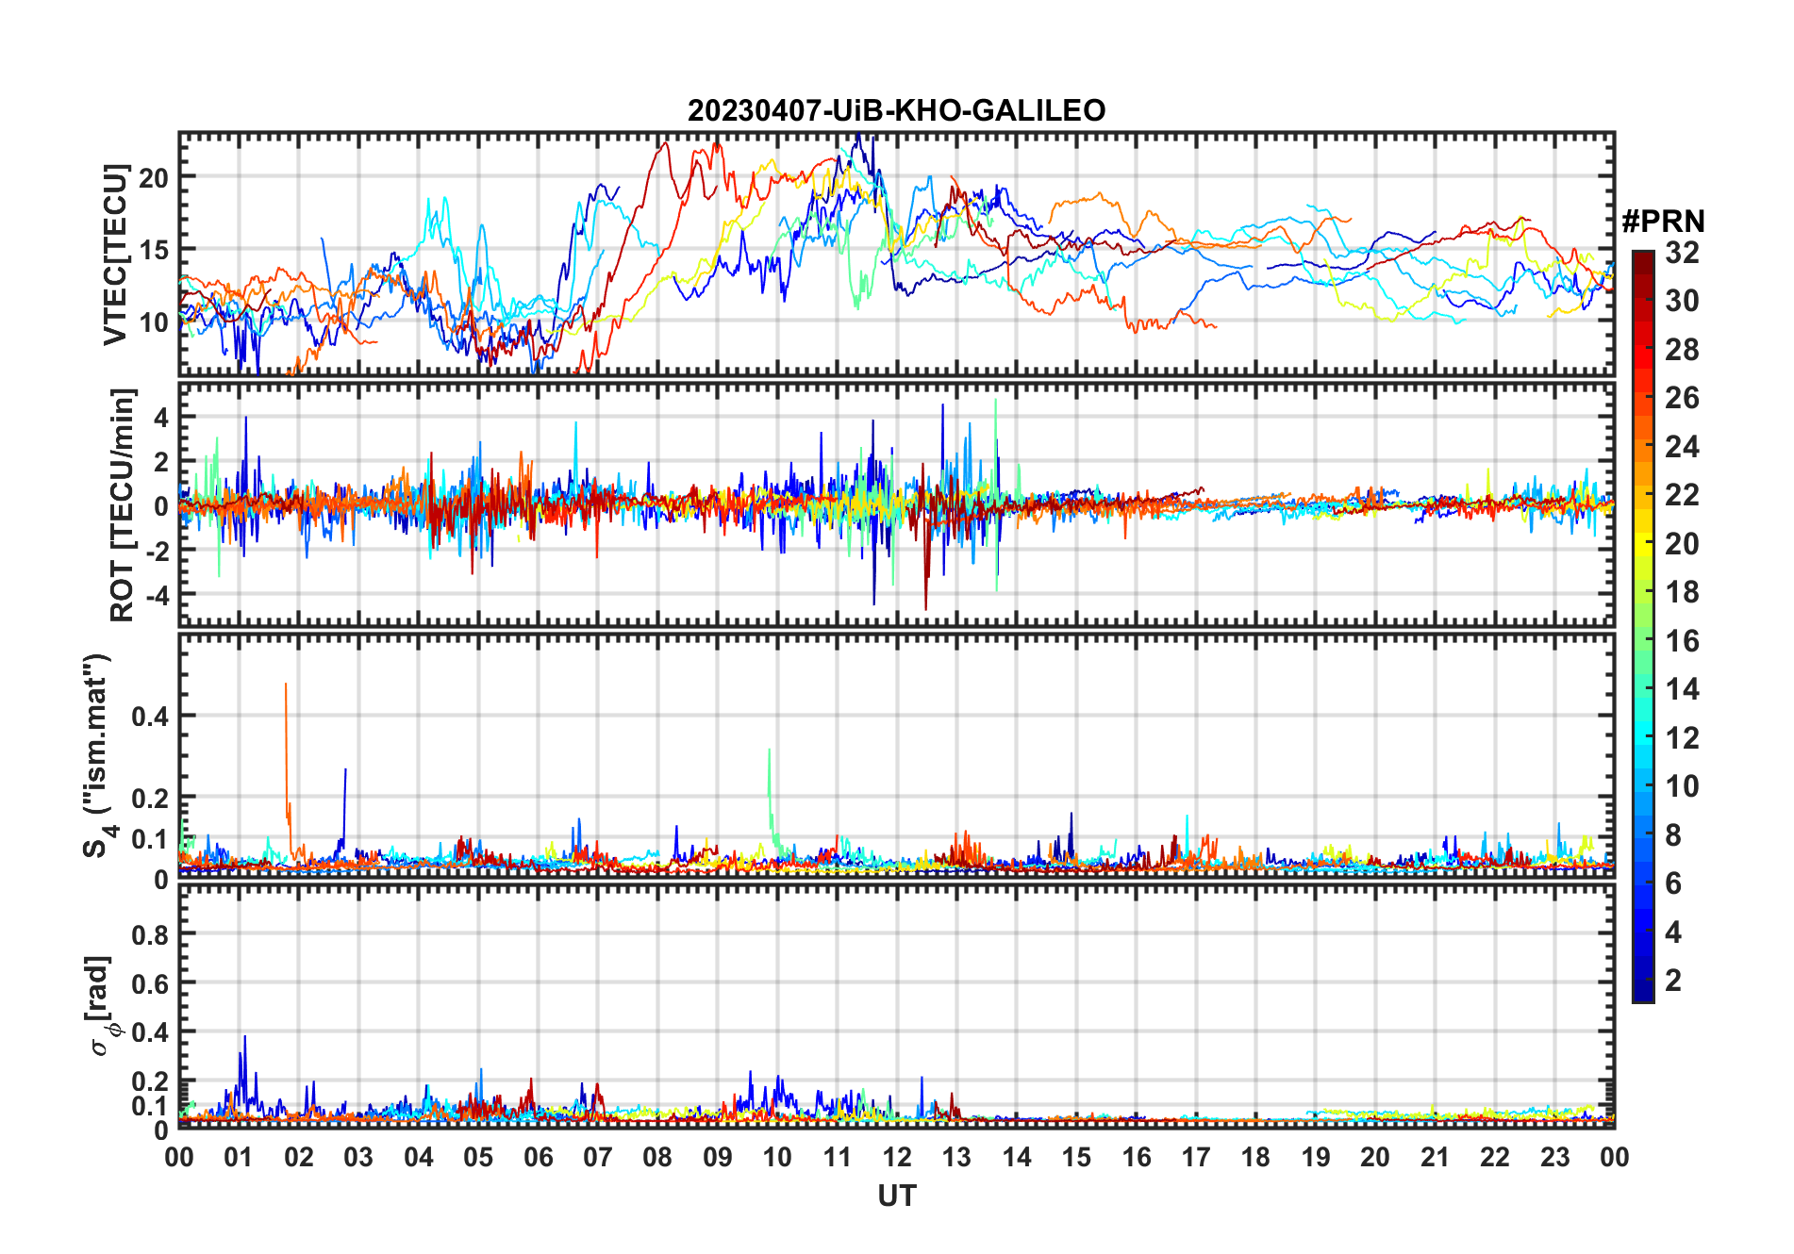Click the colorbar tick label 32
The height and width of the screenshot is (1254, 1794).
coord(1682,253)
